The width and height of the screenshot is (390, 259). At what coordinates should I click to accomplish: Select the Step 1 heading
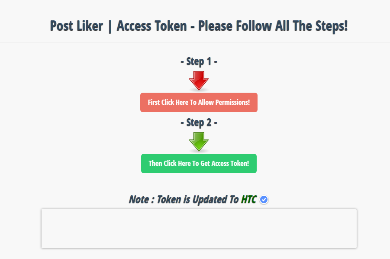click(x=199, y=62)
